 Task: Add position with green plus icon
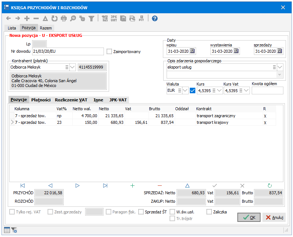[x=132, y=186]
